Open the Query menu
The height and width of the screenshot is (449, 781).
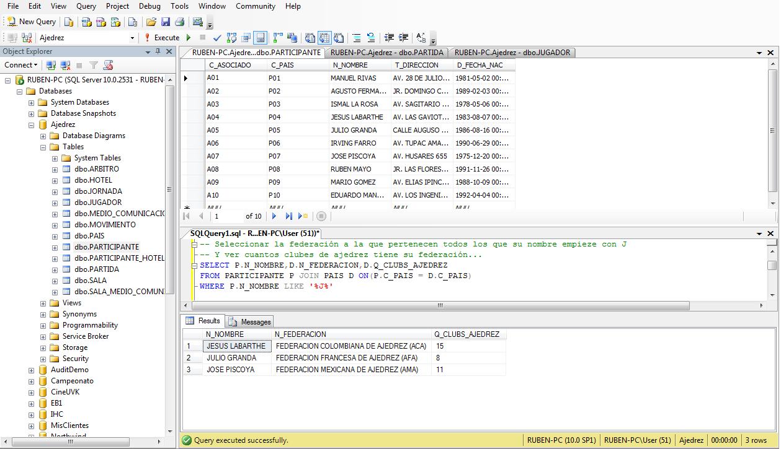[x=86, y=6]
